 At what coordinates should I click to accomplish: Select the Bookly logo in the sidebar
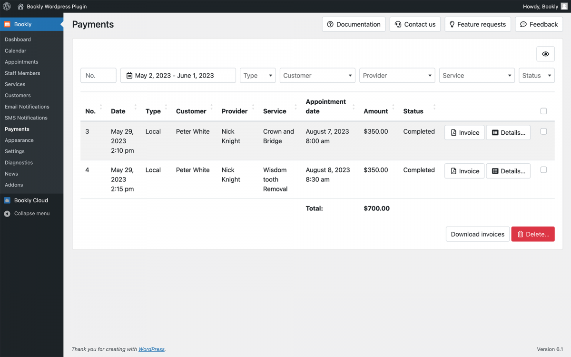click(x=8, y=23)
